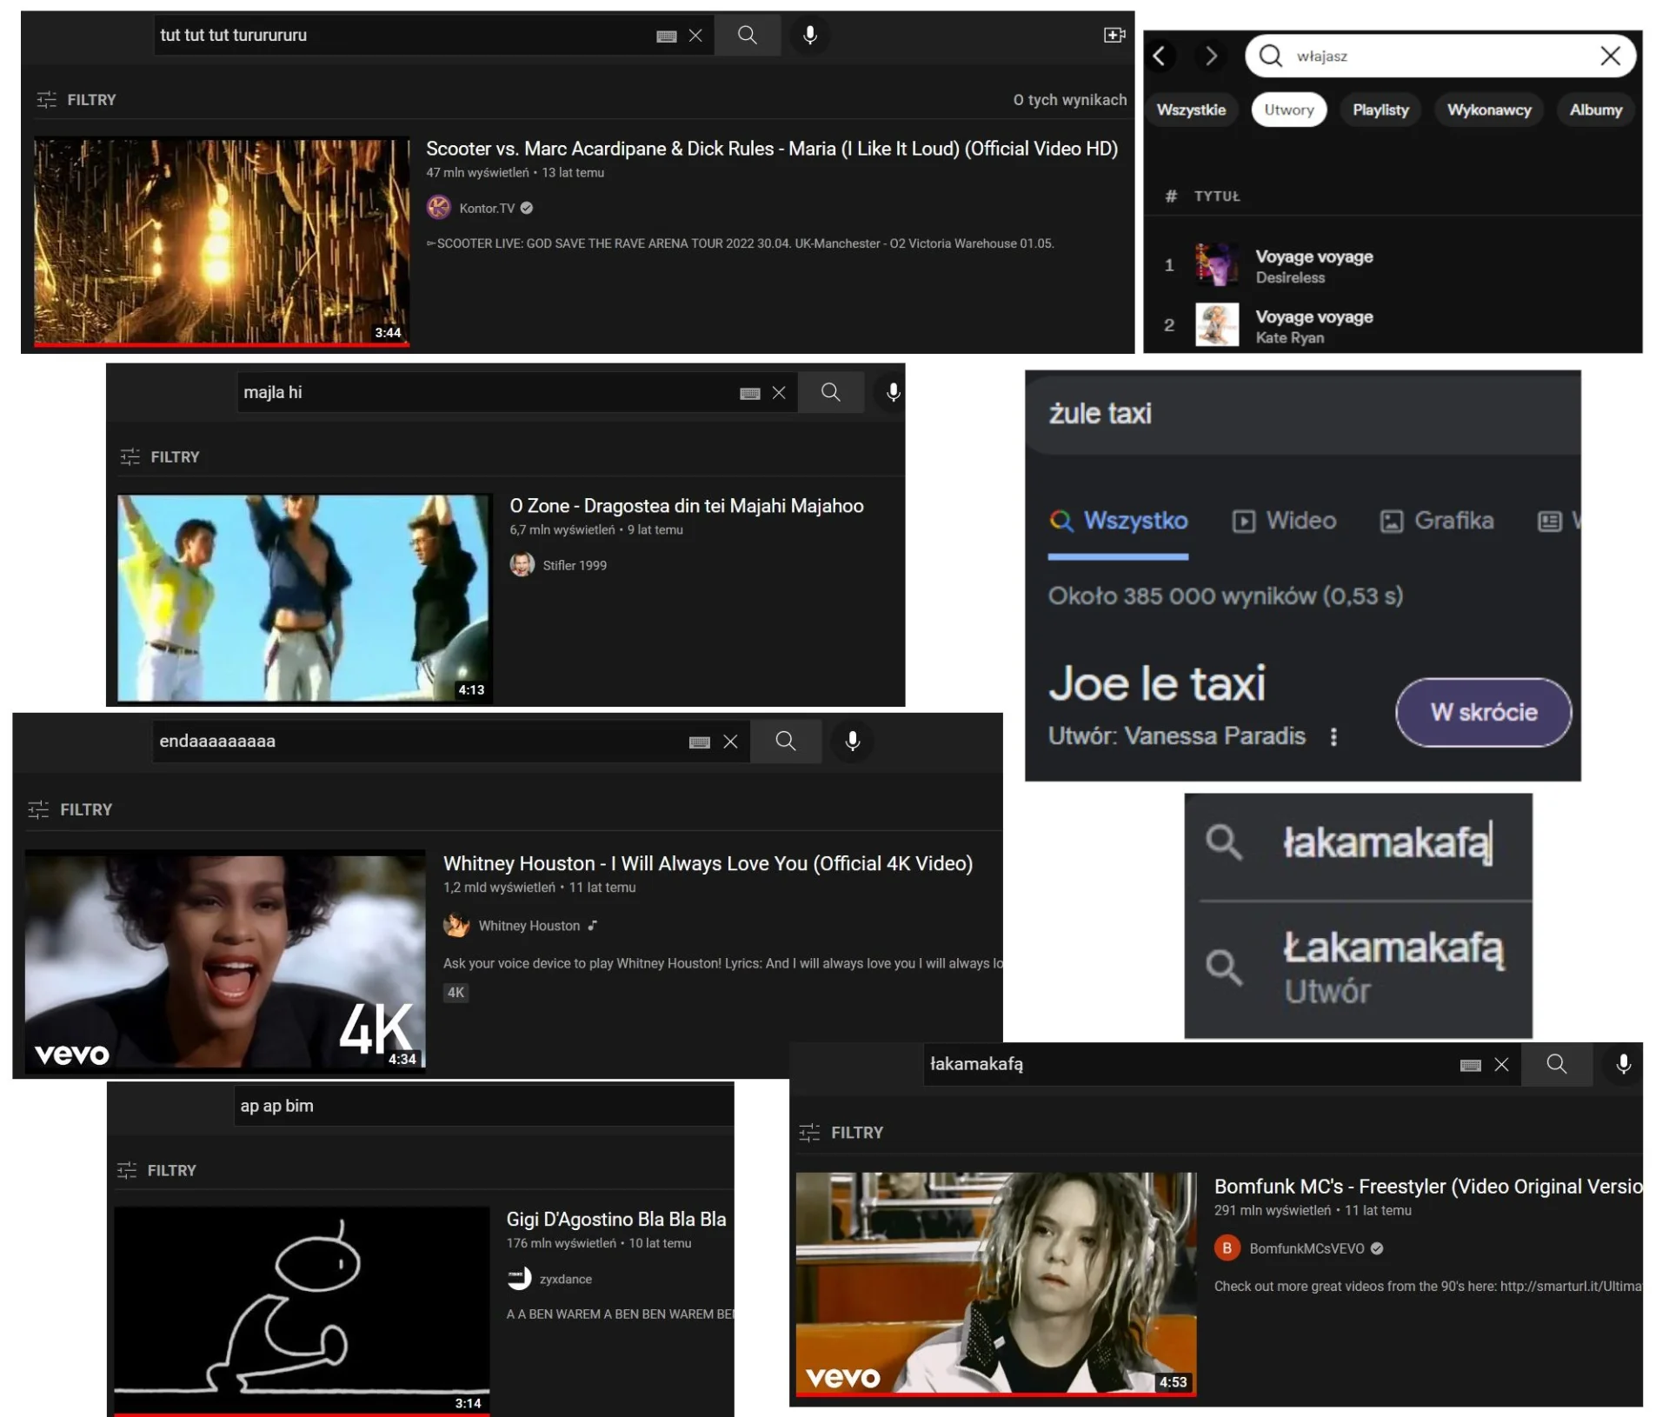Clear the 'majla hi' search text
The width and height of the screenshot is (1669, 1417).
pos(778,393)
